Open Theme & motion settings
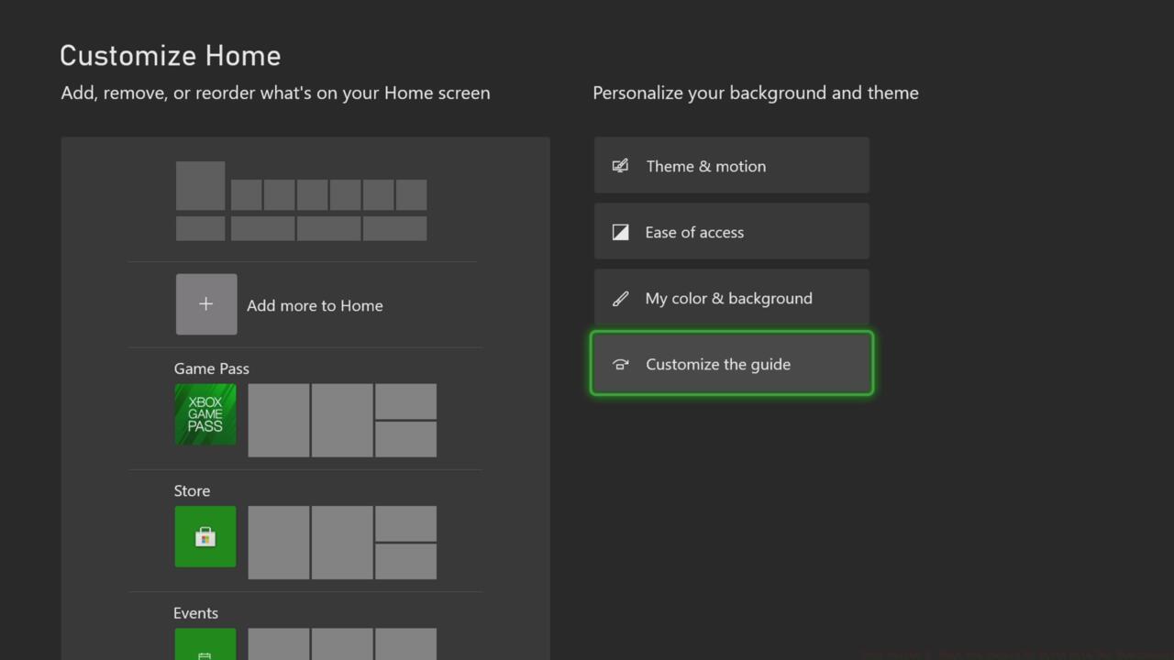This screenshot has width=1174, height=660. (731, 166)
